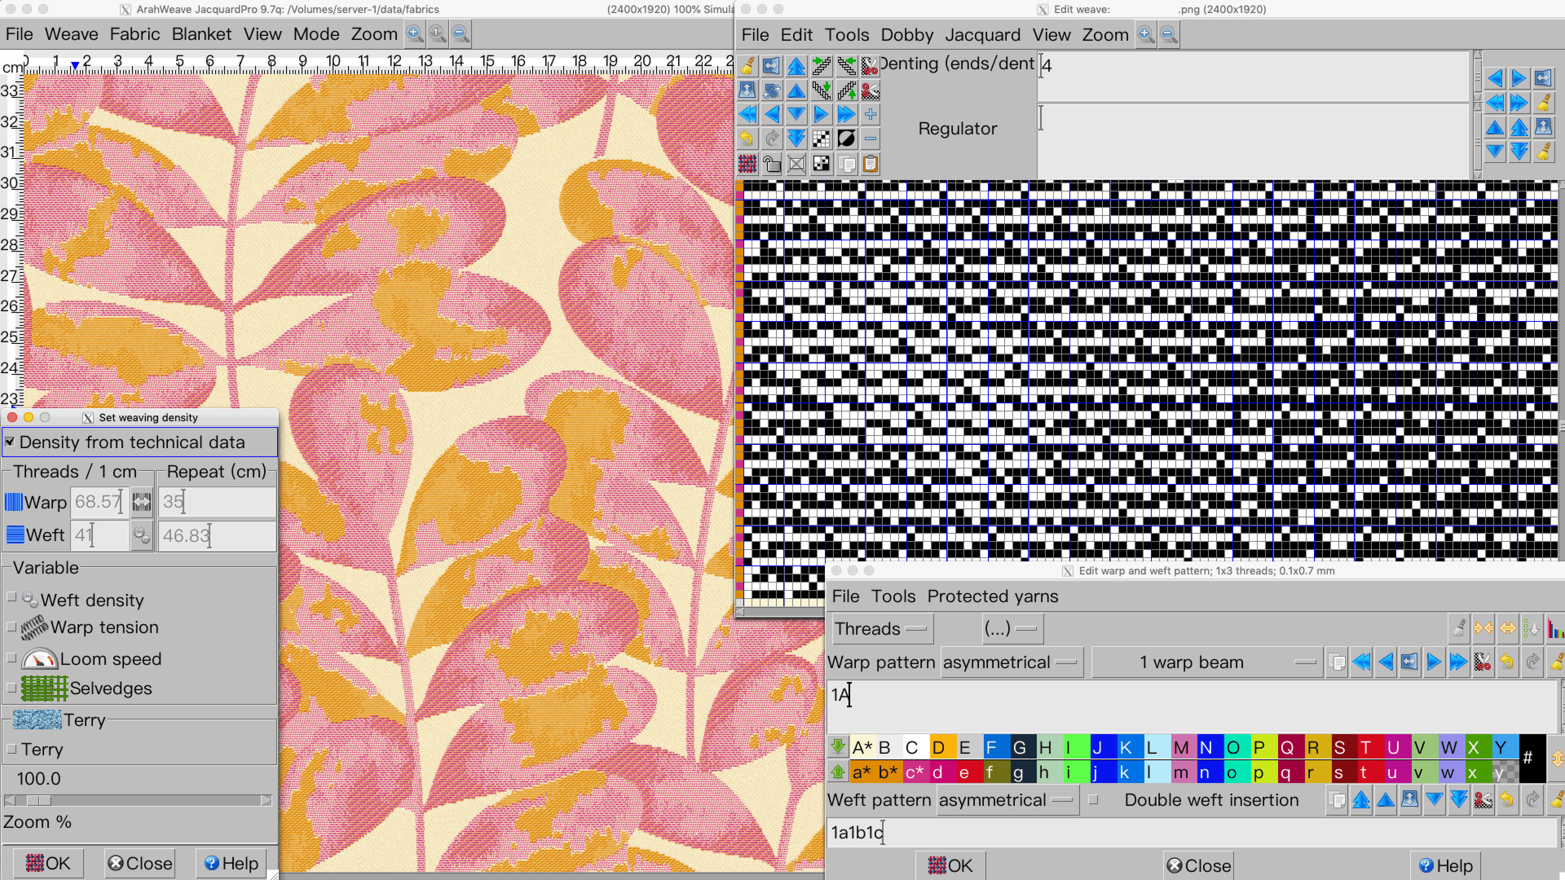Image resolution: width=1565 pixels, height=880 pixels.
Task: Toggle Density from technical data checkbox
Action: 10,442
